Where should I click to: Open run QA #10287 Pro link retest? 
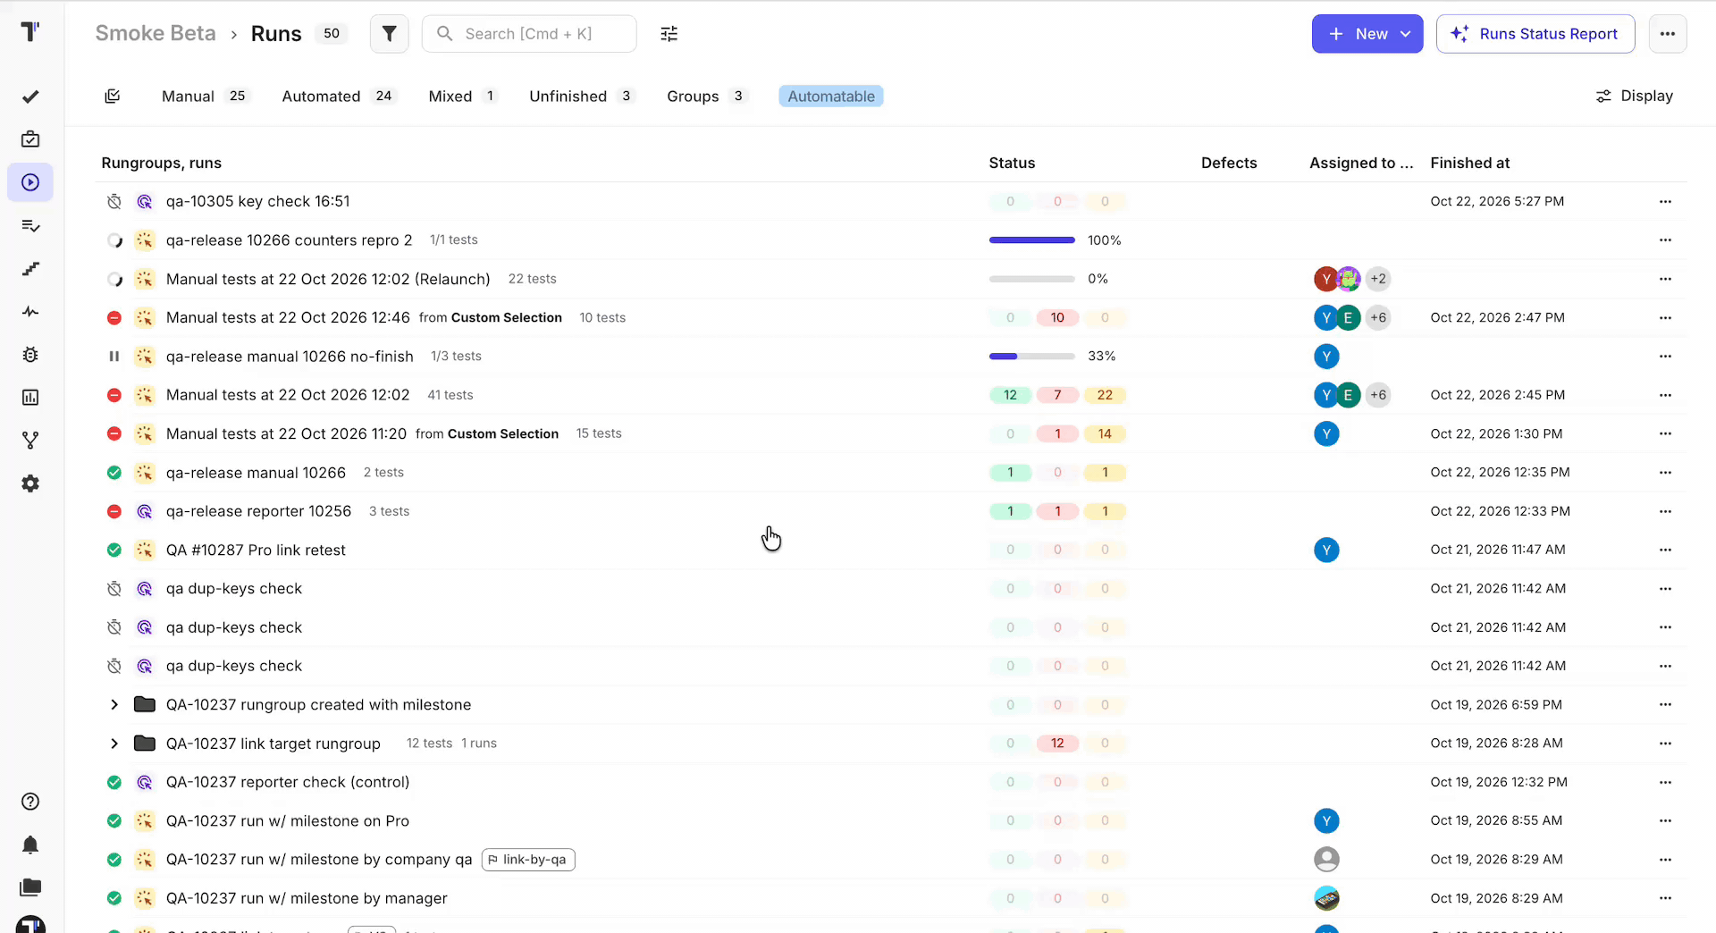pos(256,551)
